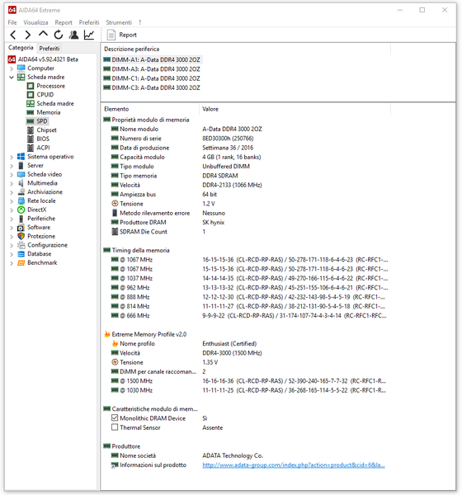Open the Visualizza menu
Screen dimensions: 462x495
tap(35, 22)
